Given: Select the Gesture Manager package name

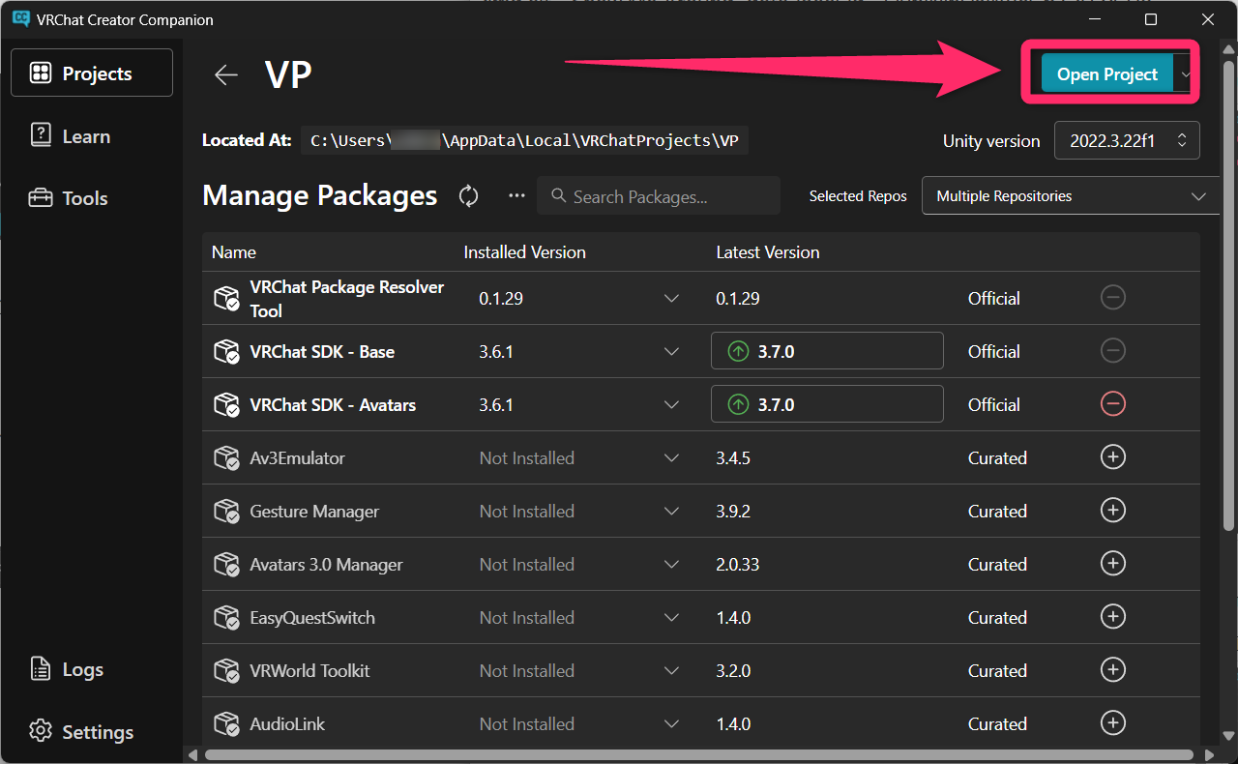Looking at the screenshot, I should [314, 512].
